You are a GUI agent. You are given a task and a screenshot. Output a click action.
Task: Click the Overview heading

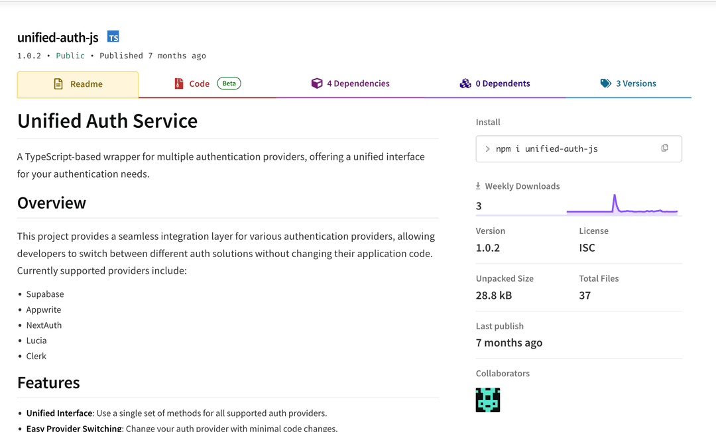click(x=52, y=203)
